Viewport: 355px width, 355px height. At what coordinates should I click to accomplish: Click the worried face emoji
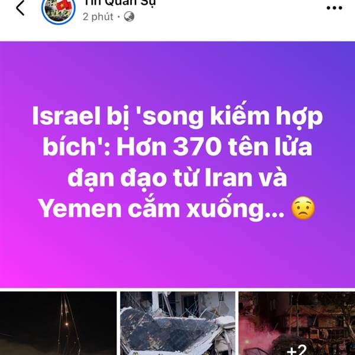(303, 208)
